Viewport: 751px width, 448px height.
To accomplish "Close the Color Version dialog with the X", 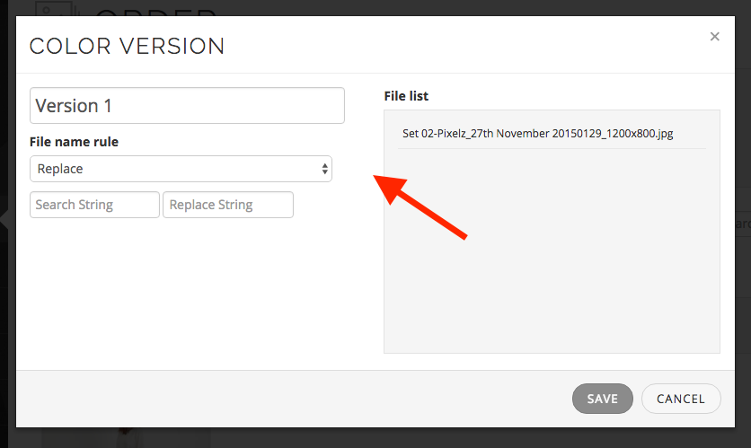I will point(714,37).
